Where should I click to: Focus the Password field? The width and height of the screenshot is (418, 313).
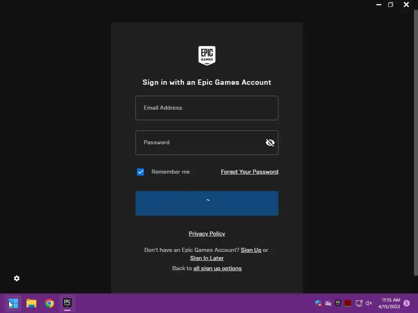pos(207,142)
